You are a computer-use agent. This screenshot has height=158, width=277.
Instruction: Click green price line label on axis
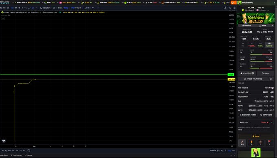click(231, 75)
